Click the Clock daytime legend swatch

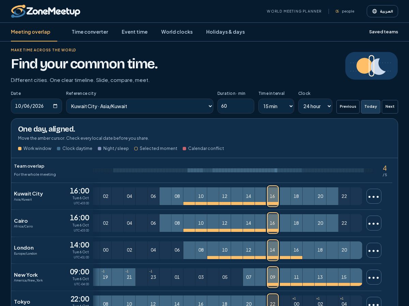[59, 149]
